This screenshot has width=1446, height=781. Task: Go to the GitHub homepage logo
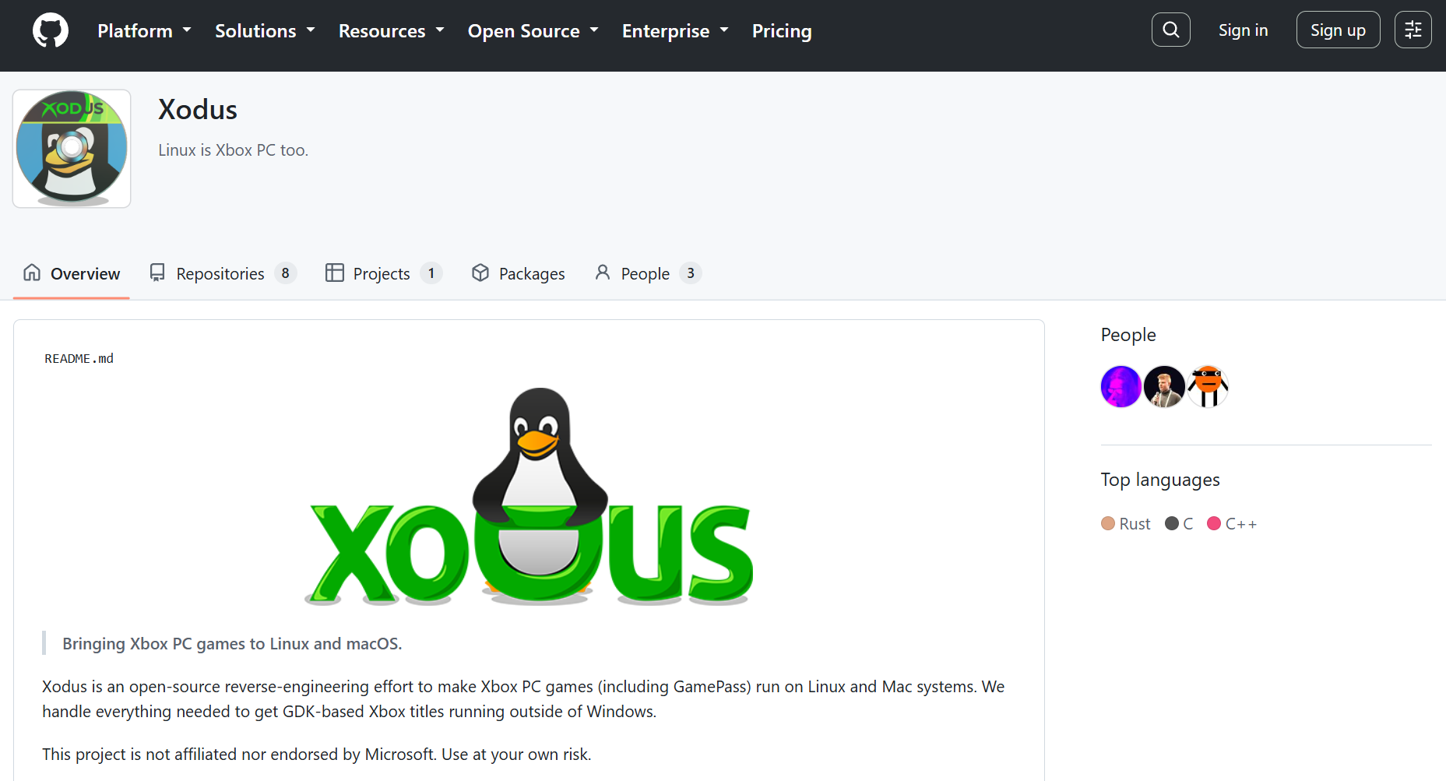pyautogui.click(x=51, y=30)
